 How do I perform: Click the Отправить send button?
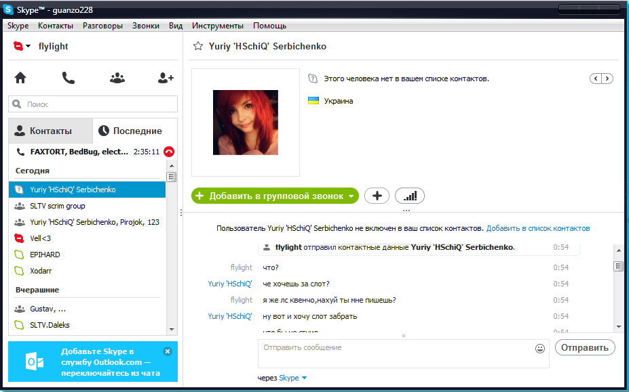[x=584, y=347]
